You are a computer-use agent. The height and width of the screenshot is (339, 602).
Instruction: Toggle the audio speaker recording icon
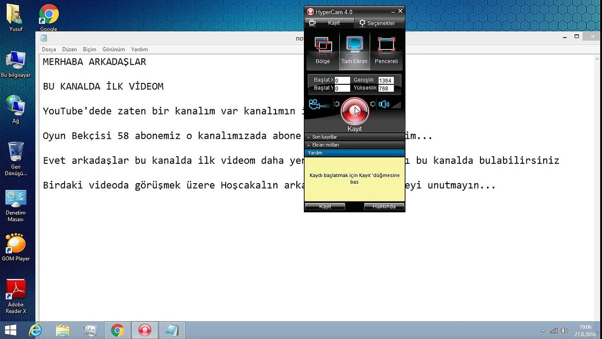(x=384, y=105)
